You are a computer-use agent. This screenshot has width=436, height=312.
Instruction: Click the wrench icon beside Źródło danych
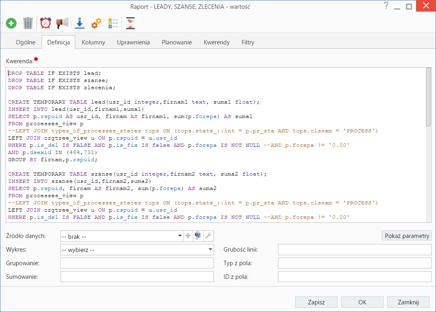(x=208, y=236)
